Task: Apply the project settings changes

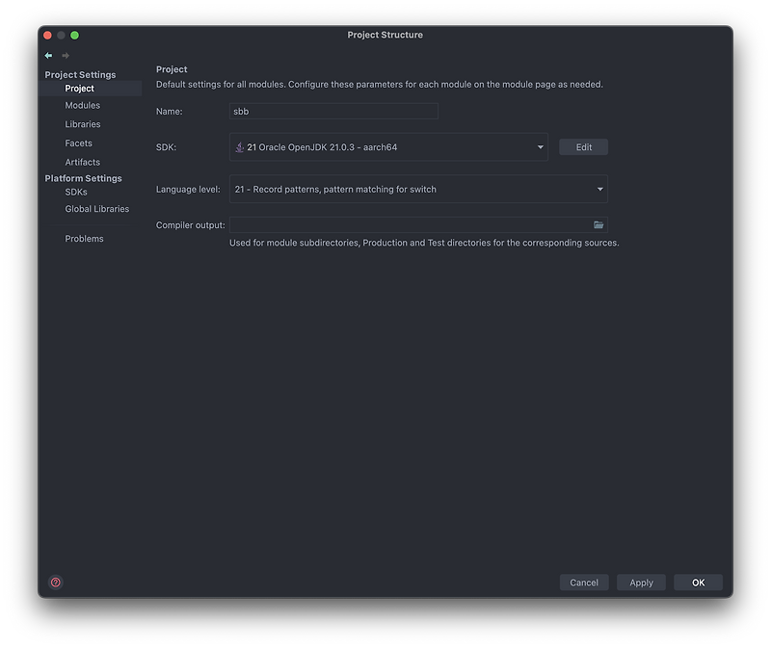Action: point(641,582)
